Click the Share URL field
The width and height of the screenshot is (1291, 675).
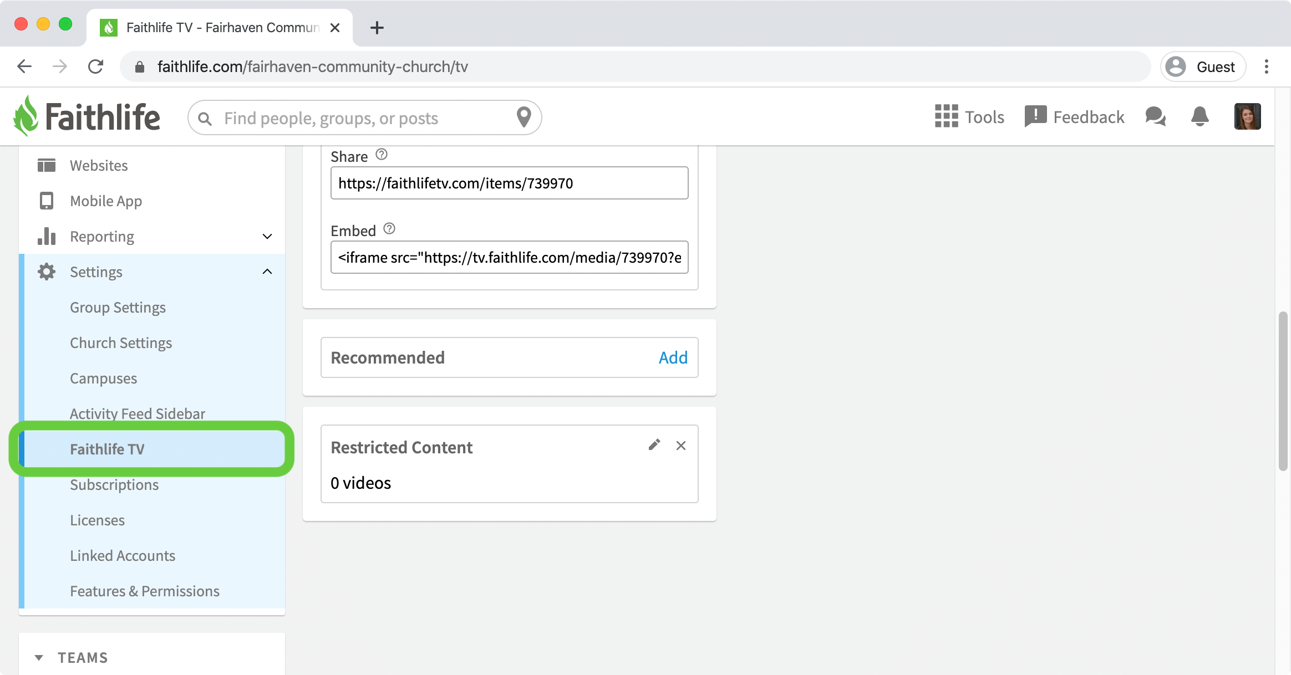[509, 183]
